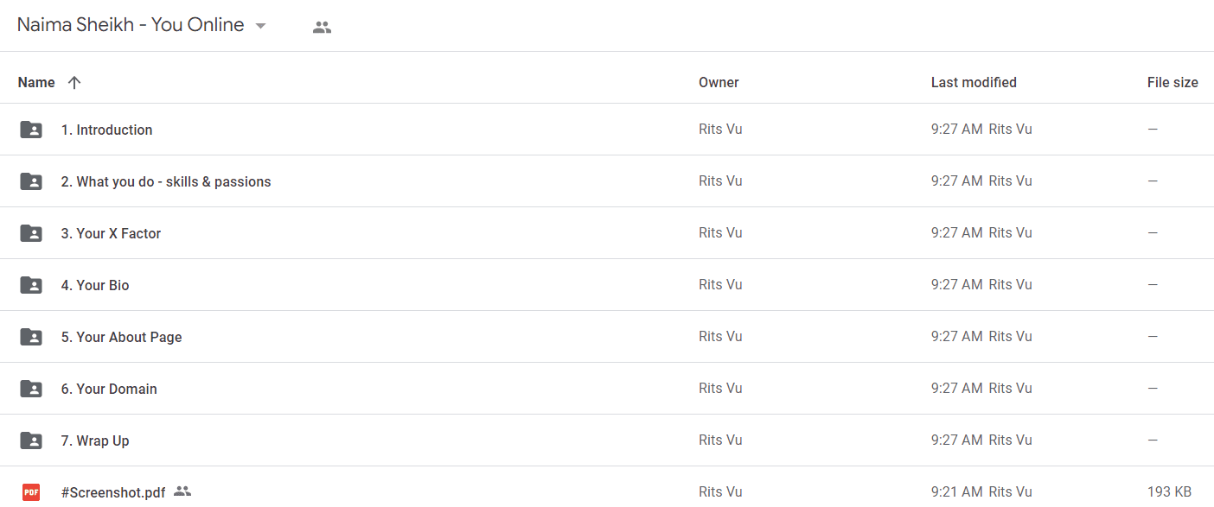
Task: Open the 6. Your Domain folder
Action: click(109, 389)
